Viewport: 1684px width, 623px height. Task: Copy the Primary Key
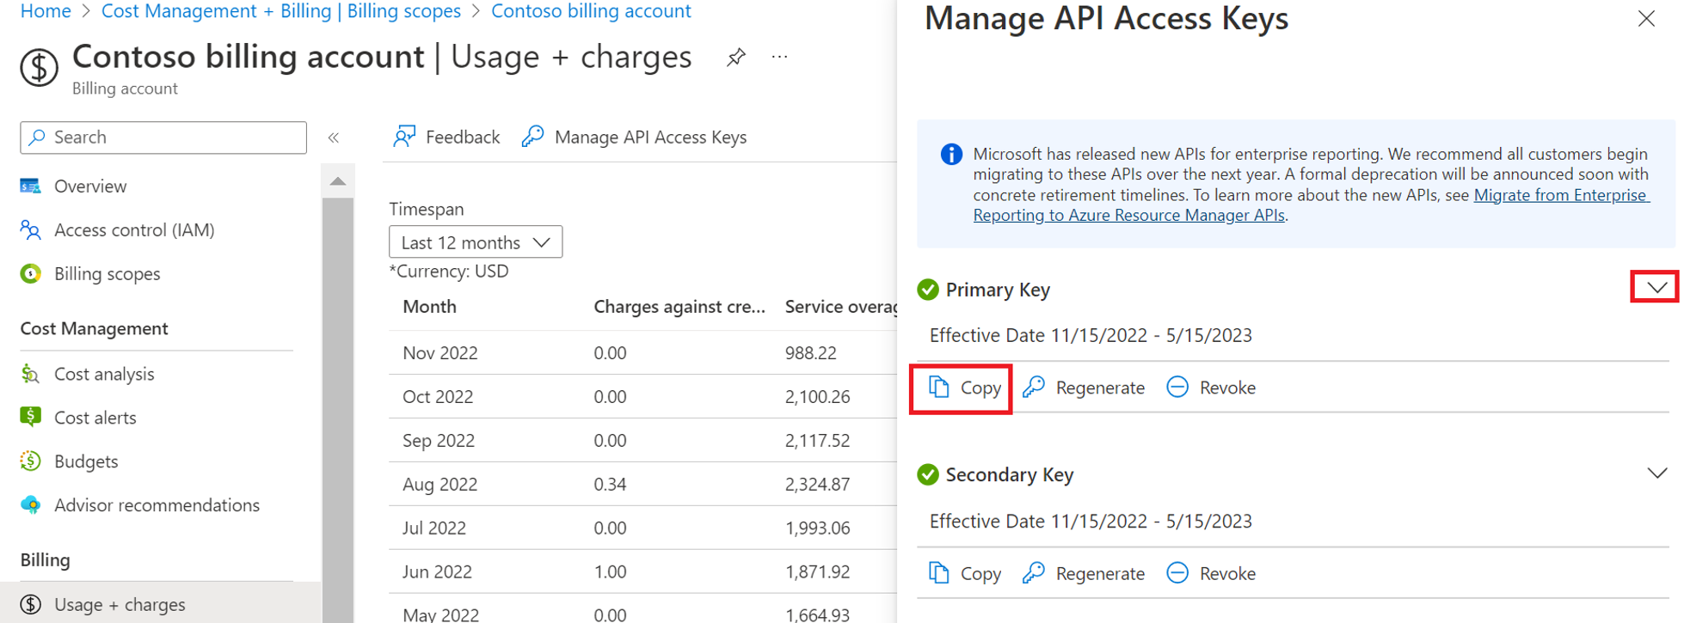click(x=964, y=388)
